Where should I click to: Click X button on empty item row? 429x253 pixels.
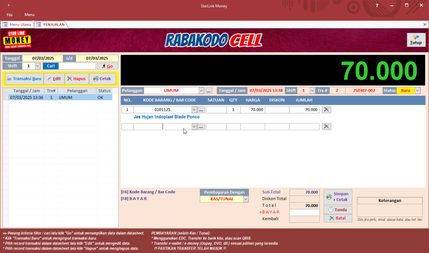[326, 126]
